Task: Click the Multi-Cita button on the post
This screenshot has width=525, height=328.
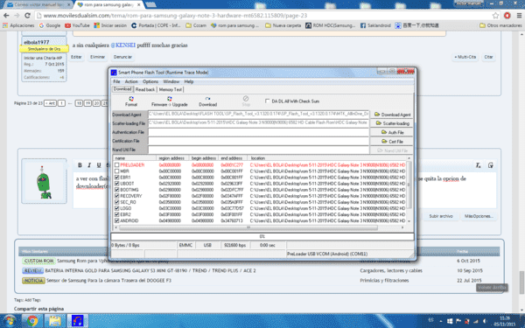Action: coord(465,57)
